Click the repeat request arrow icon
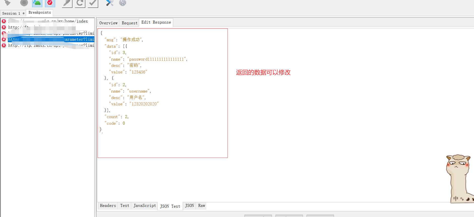474x217 pixels. 80,3
